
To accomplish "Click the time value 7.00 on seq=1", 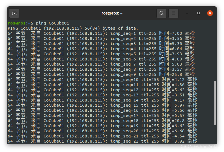I will [177, 33].
